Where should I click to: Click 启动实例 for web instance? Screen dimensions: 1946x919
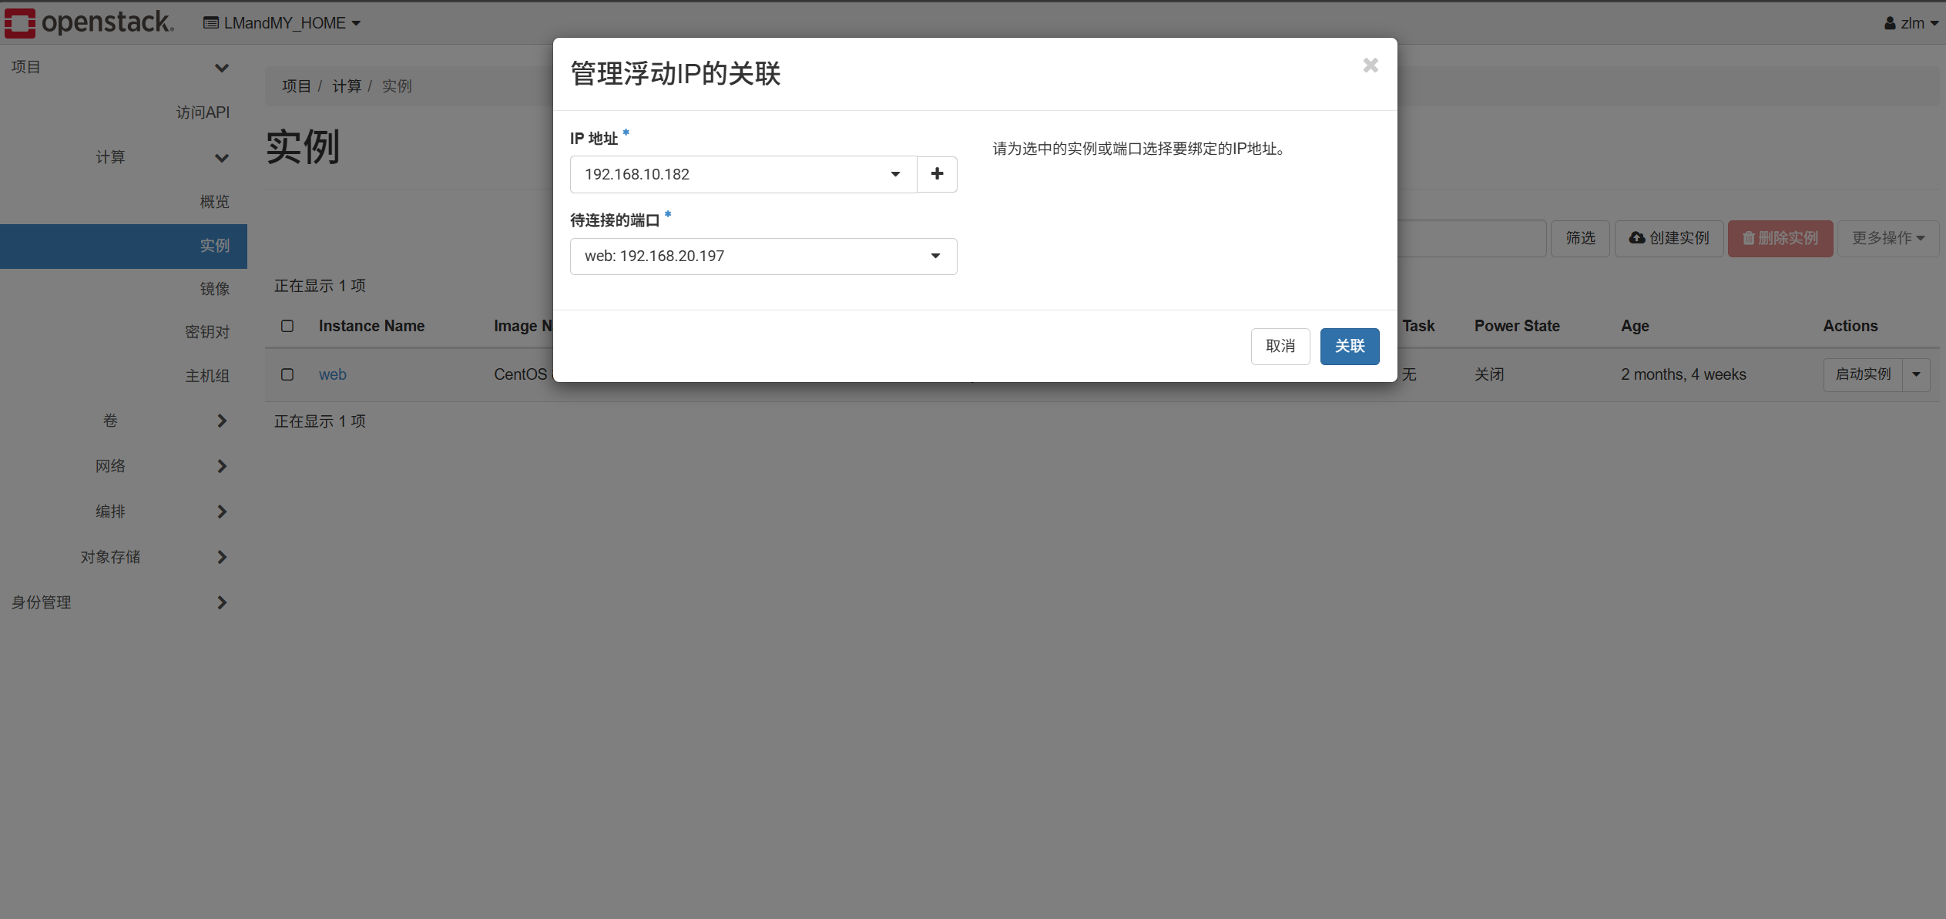tap(1863, 374)
